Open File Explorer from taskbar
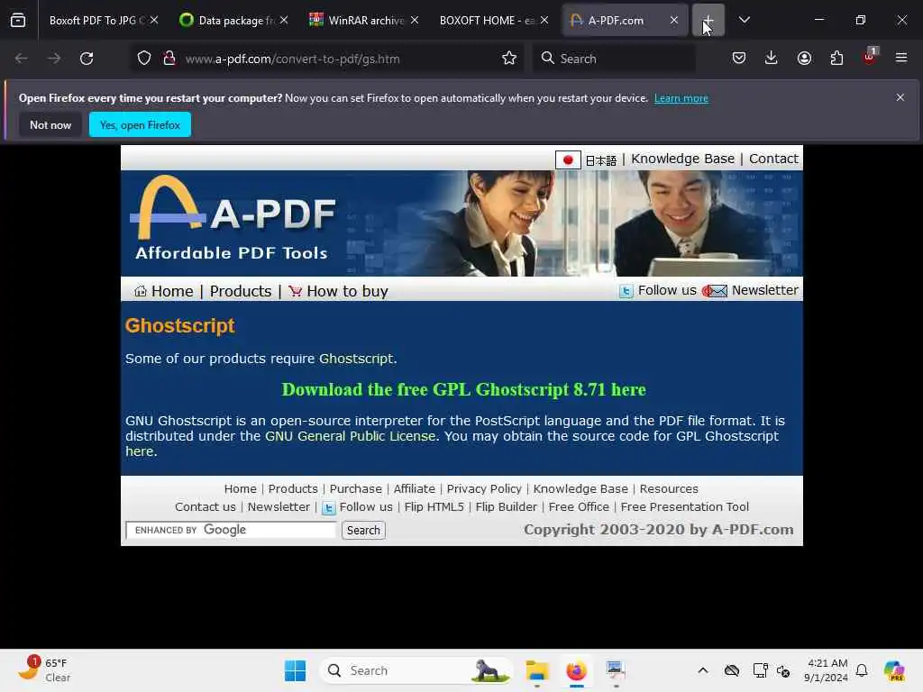Screen dimensions: 923x692 click(536, 670)
